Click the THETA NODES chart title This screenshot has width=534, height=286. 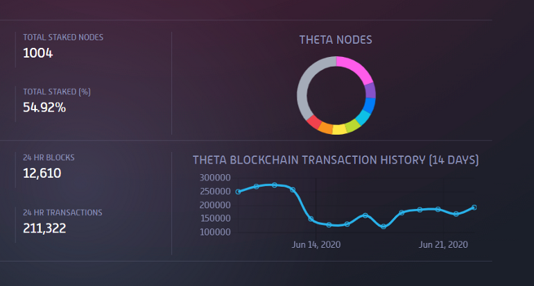[336, 40]
